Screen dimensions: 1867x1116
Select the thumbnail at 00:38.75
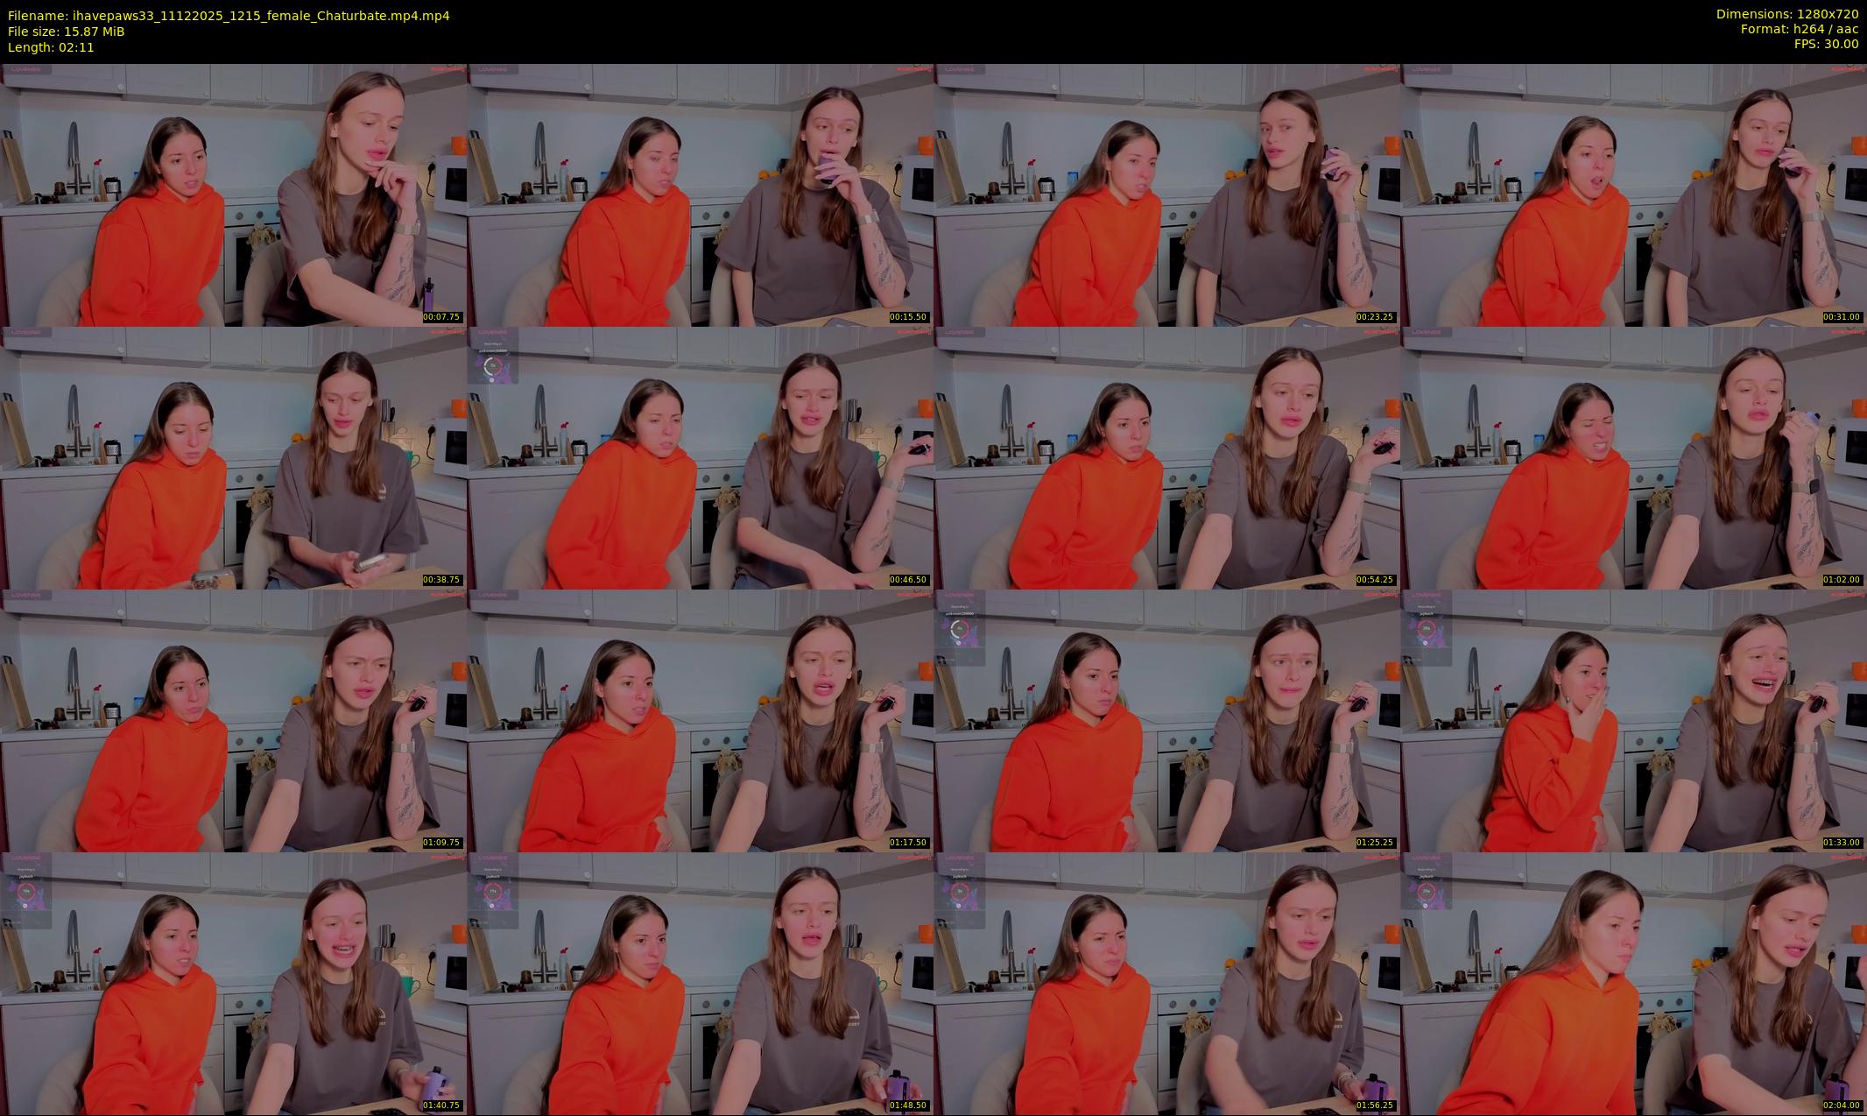(233, 457)
